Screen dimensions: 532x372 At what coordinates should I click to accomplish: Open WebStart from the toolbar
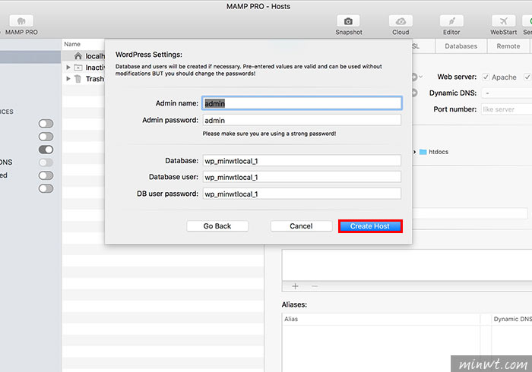tap(503, 21)
